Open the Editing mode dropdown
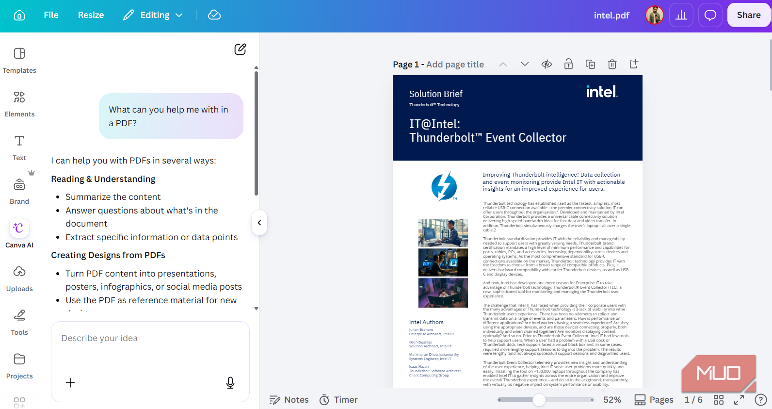 click(x=153, y=15)
